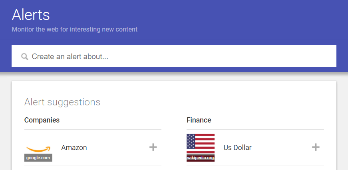This screenshot has width=348, height=170.
Task: Click the Companies category heading
Action: click(42, 120)
